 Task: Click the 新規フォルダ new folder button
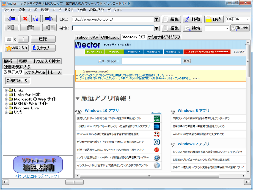click(x=18, y=81)
